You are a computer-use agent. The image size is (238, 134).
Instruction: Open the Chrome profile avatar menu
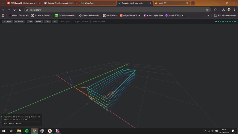click(x=229, y=10)
